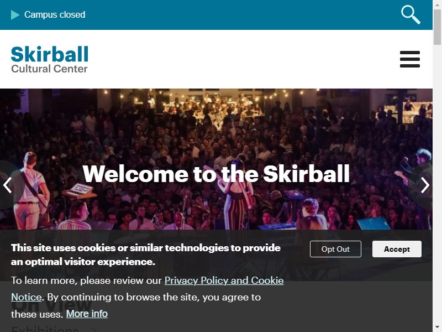Follow the More info link

87,314
